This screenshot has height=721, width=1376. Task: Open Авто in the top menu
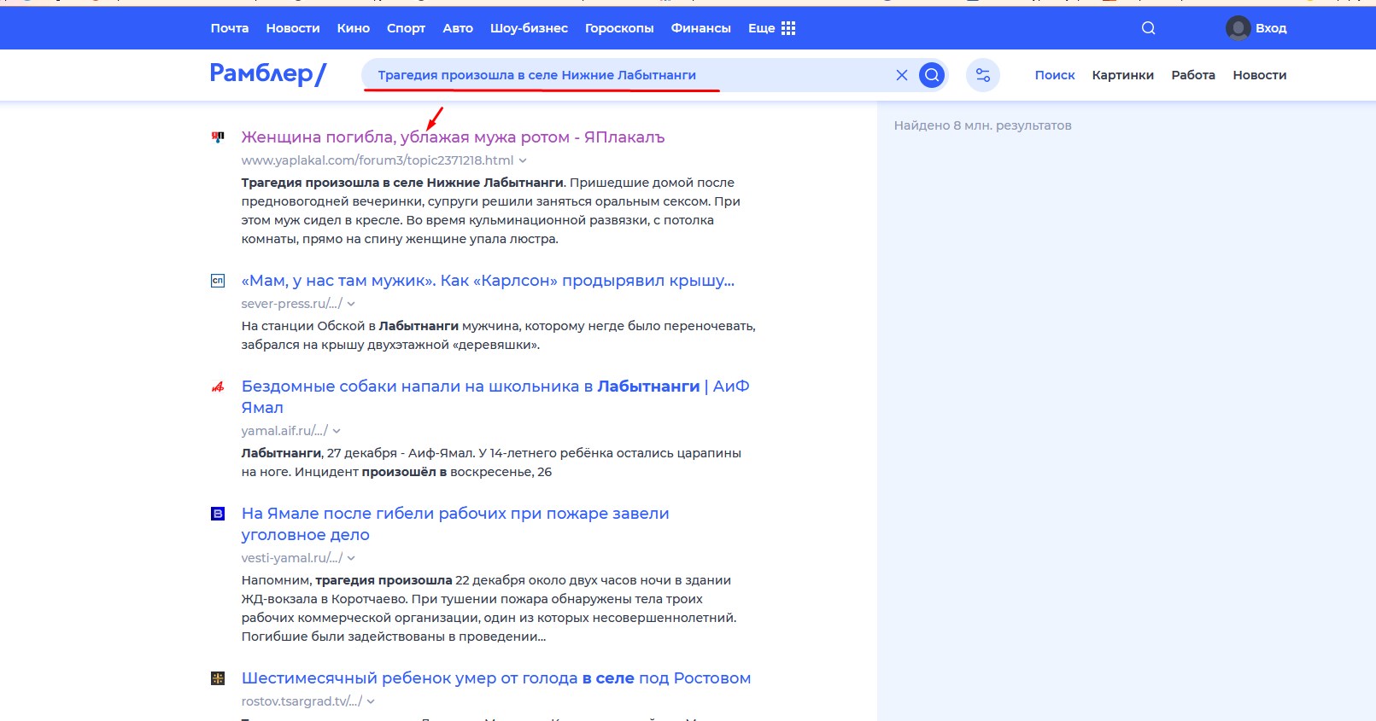(x=458, y=28)
